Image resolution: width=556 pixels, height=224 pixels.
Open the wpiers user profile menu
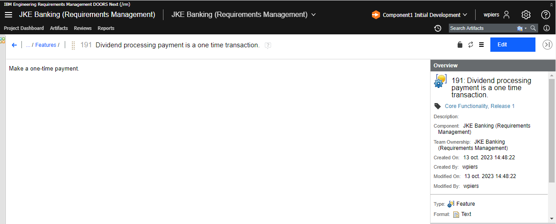pyautogui.click(x=497, y=15)
